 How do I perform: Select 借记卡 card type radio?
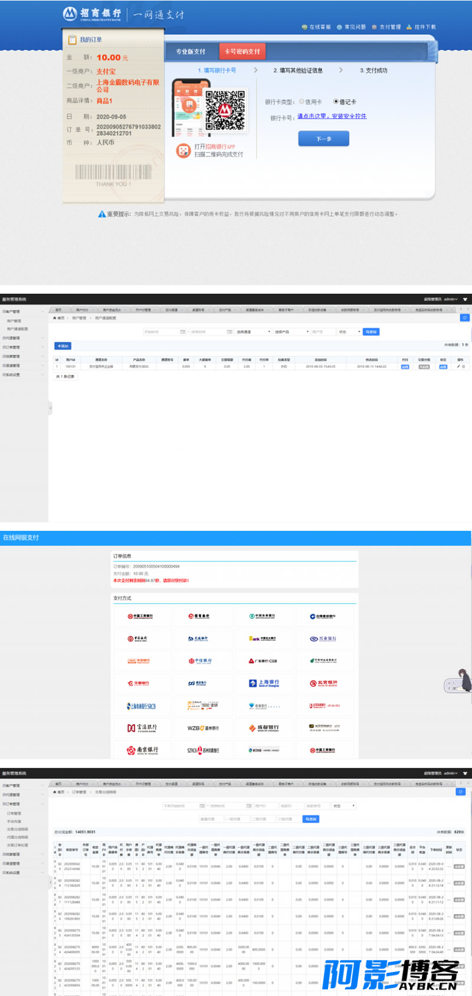[x=336, y=101]
